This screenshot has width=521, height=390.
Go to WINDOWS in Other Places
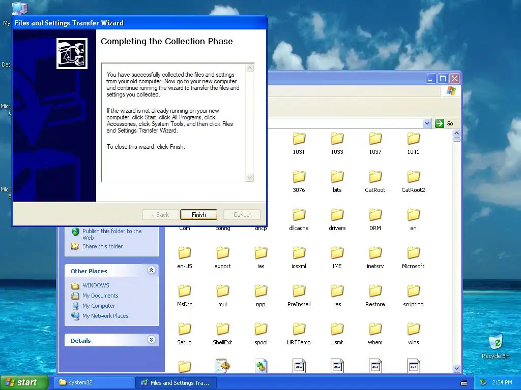tap(96, 285)
